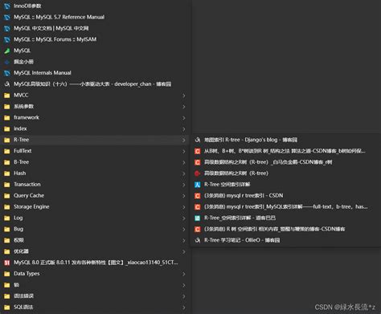Viewport: 381px width, 314px height.
Task: Click teal 道客巴巴 favicon of R-Tree_空间索引详解
Action: click(x=198, y=218)
